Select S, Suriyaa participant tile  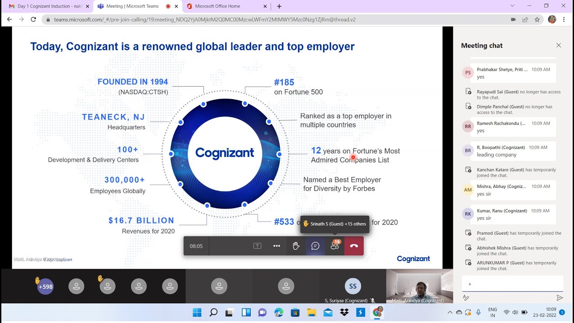(353, 286)
